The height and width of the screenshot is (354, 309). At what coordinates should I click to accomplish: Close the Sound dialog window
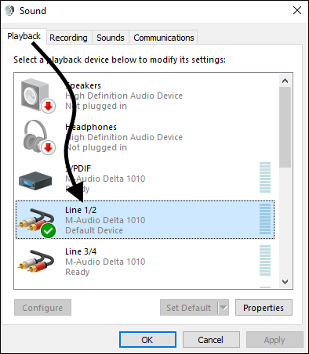coord(297,10)
